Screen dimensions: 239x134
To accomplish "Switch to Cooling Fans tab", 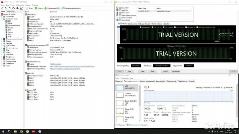I will pos(132,24).
